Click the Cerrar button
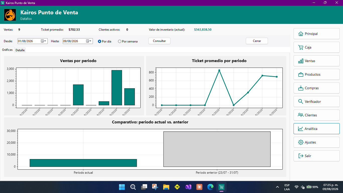This screenshot has width=343, height=193. (x=257, y=41)
